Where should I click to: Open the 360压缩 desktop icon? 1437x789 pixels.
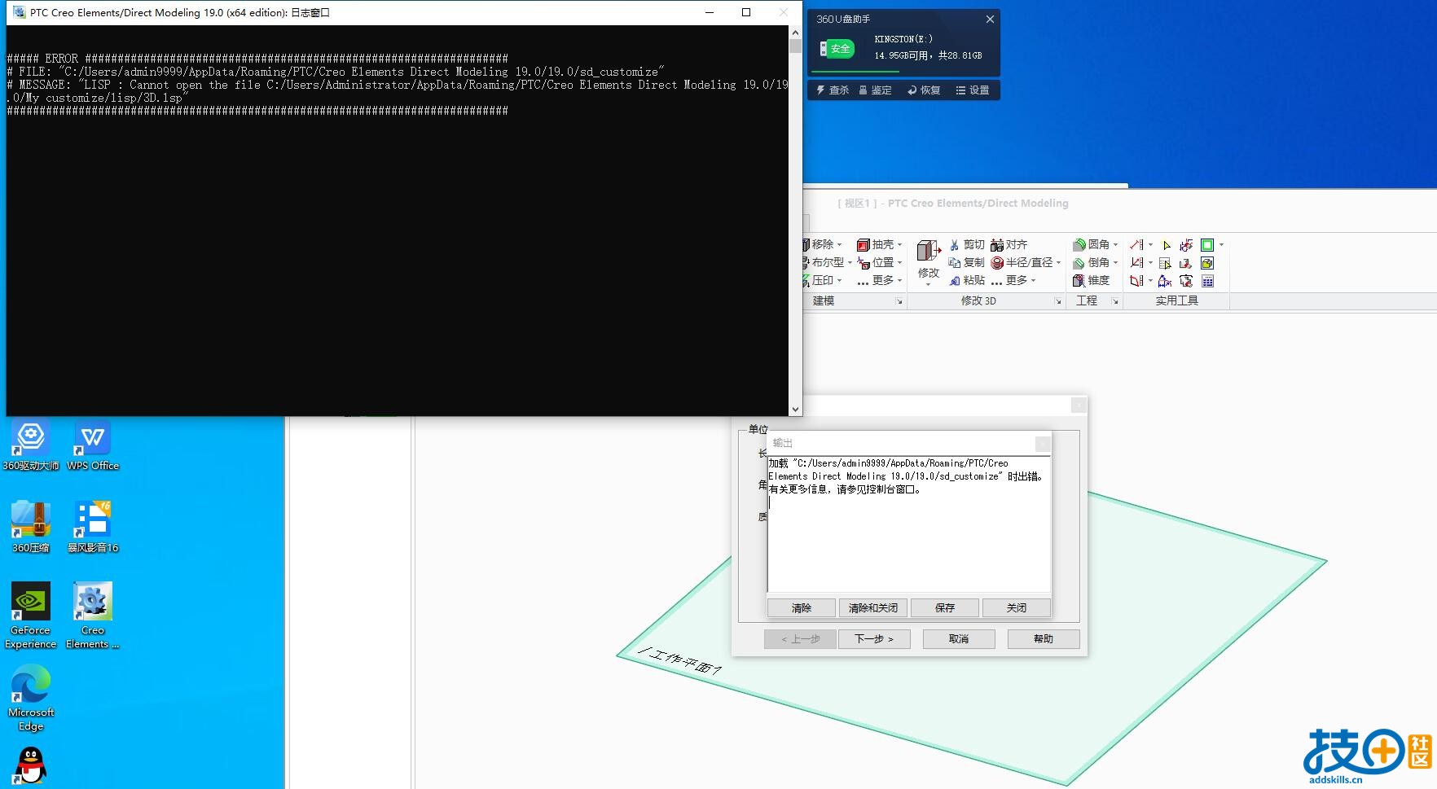31,527
